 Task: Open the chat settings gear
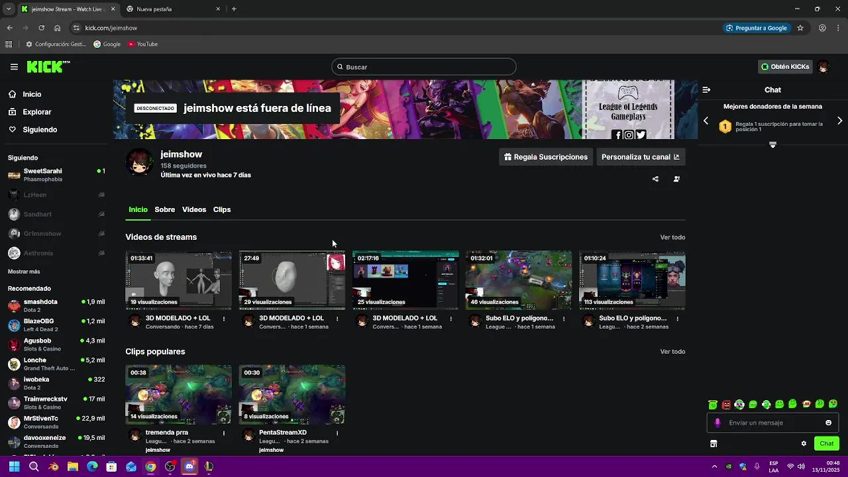point(804,444)
